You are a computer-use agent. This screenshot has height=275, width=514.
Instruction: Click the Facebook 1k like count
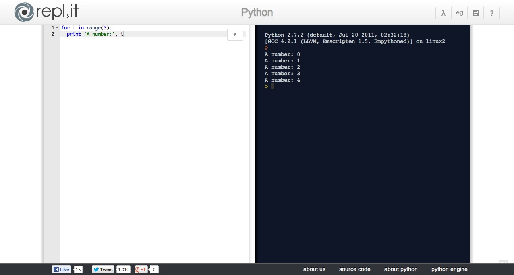click(79, 269)
